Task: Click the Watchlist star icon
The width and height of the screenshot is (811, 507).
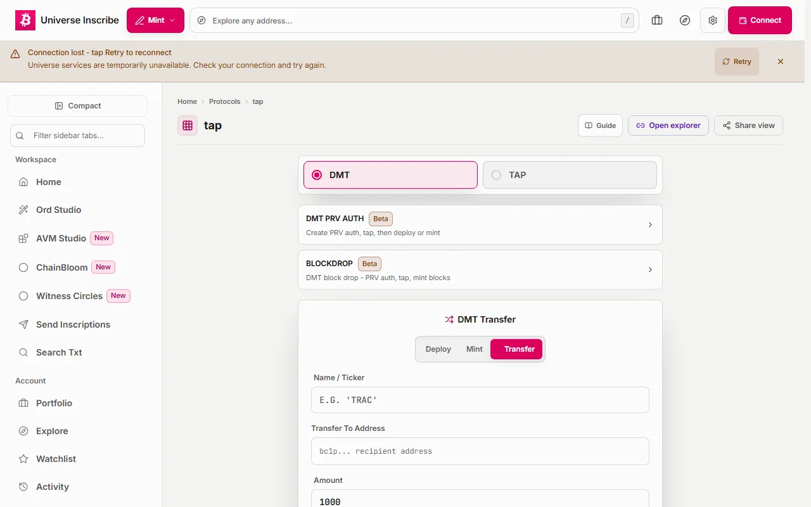Action: click(23, 459)
